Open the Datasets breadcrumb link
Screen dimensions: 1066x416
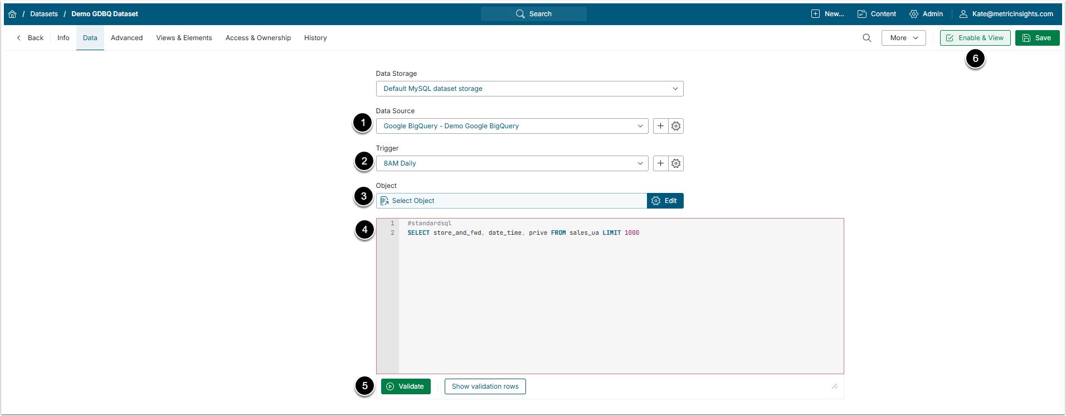coord(44,14)
